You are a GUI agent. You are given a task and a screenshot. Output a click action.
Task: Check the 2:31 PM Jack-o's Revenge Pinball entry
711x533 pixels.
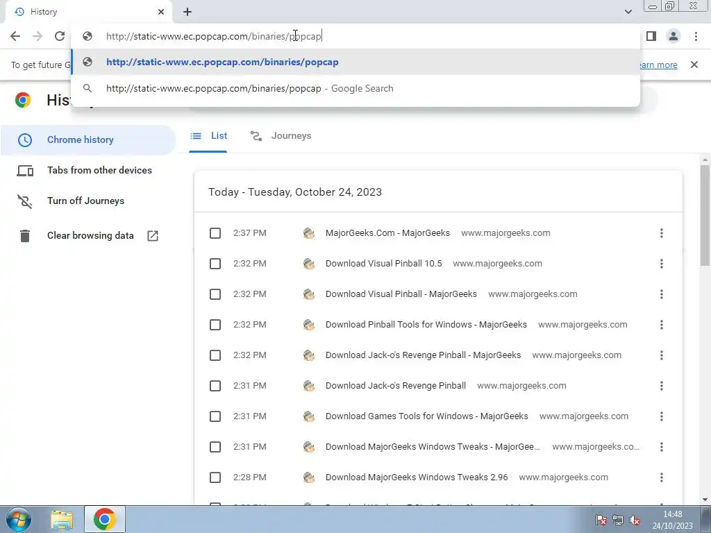[215, 386]
